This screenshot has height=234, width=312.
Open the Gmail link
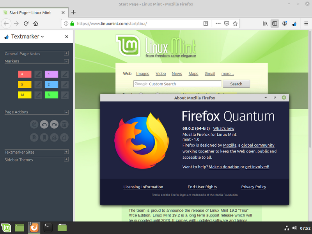pyautogui.click(x=210, y=74)
